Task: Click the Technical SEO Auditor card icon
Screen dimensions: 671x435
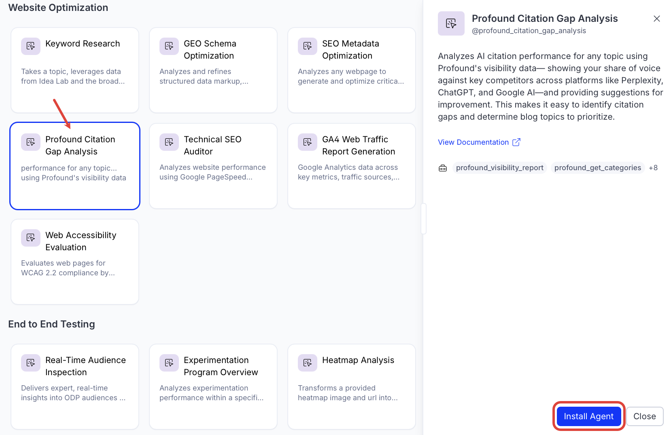Action: [x=169, y=142]
